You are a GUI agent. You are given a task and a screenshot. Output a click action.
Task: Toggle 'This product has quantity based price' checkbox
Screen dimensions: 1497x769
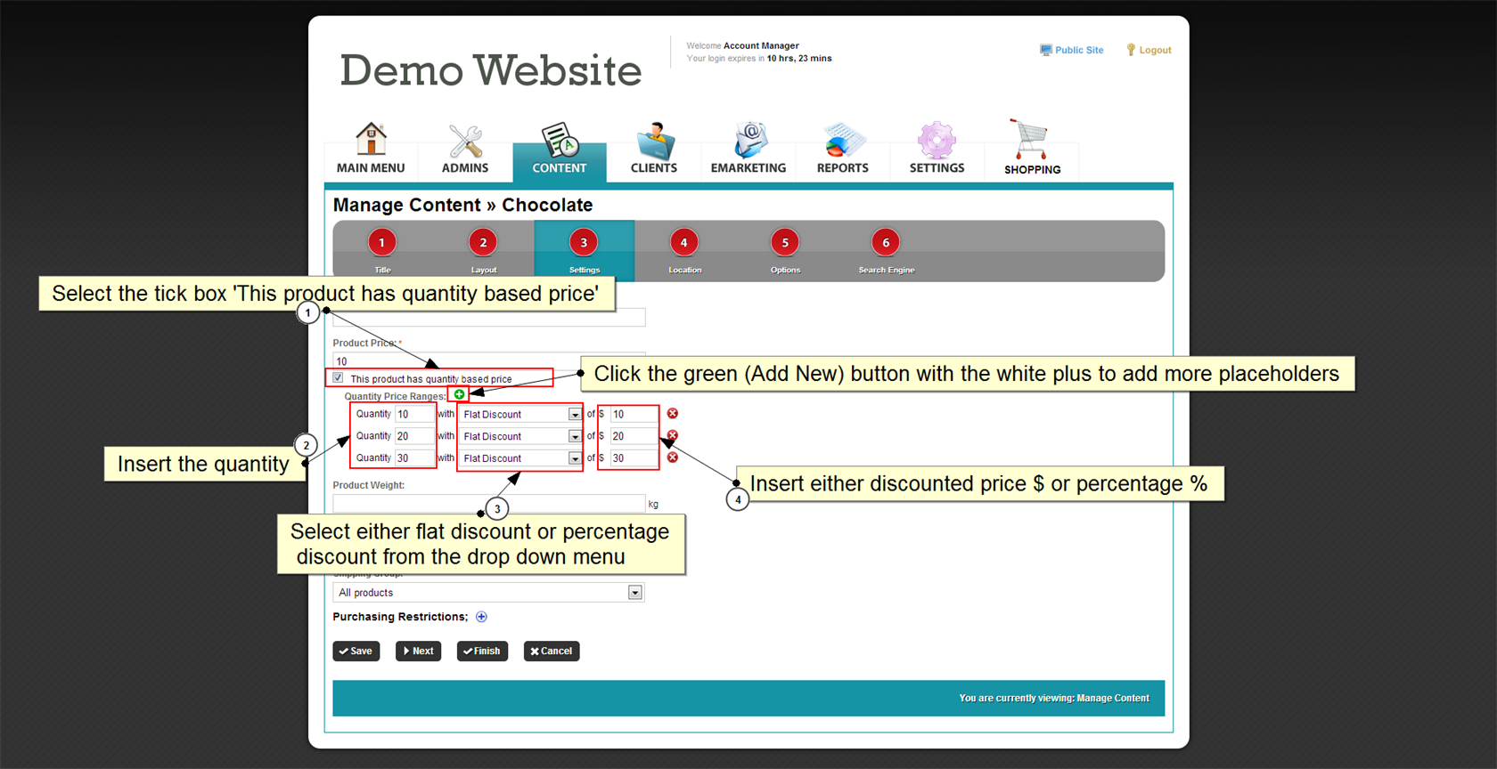tap(339, 378)
